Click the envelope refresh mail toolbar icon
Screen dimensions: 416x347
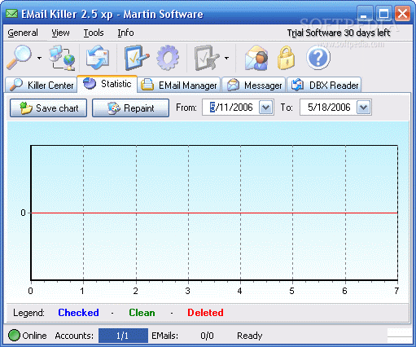pos(98,57)
